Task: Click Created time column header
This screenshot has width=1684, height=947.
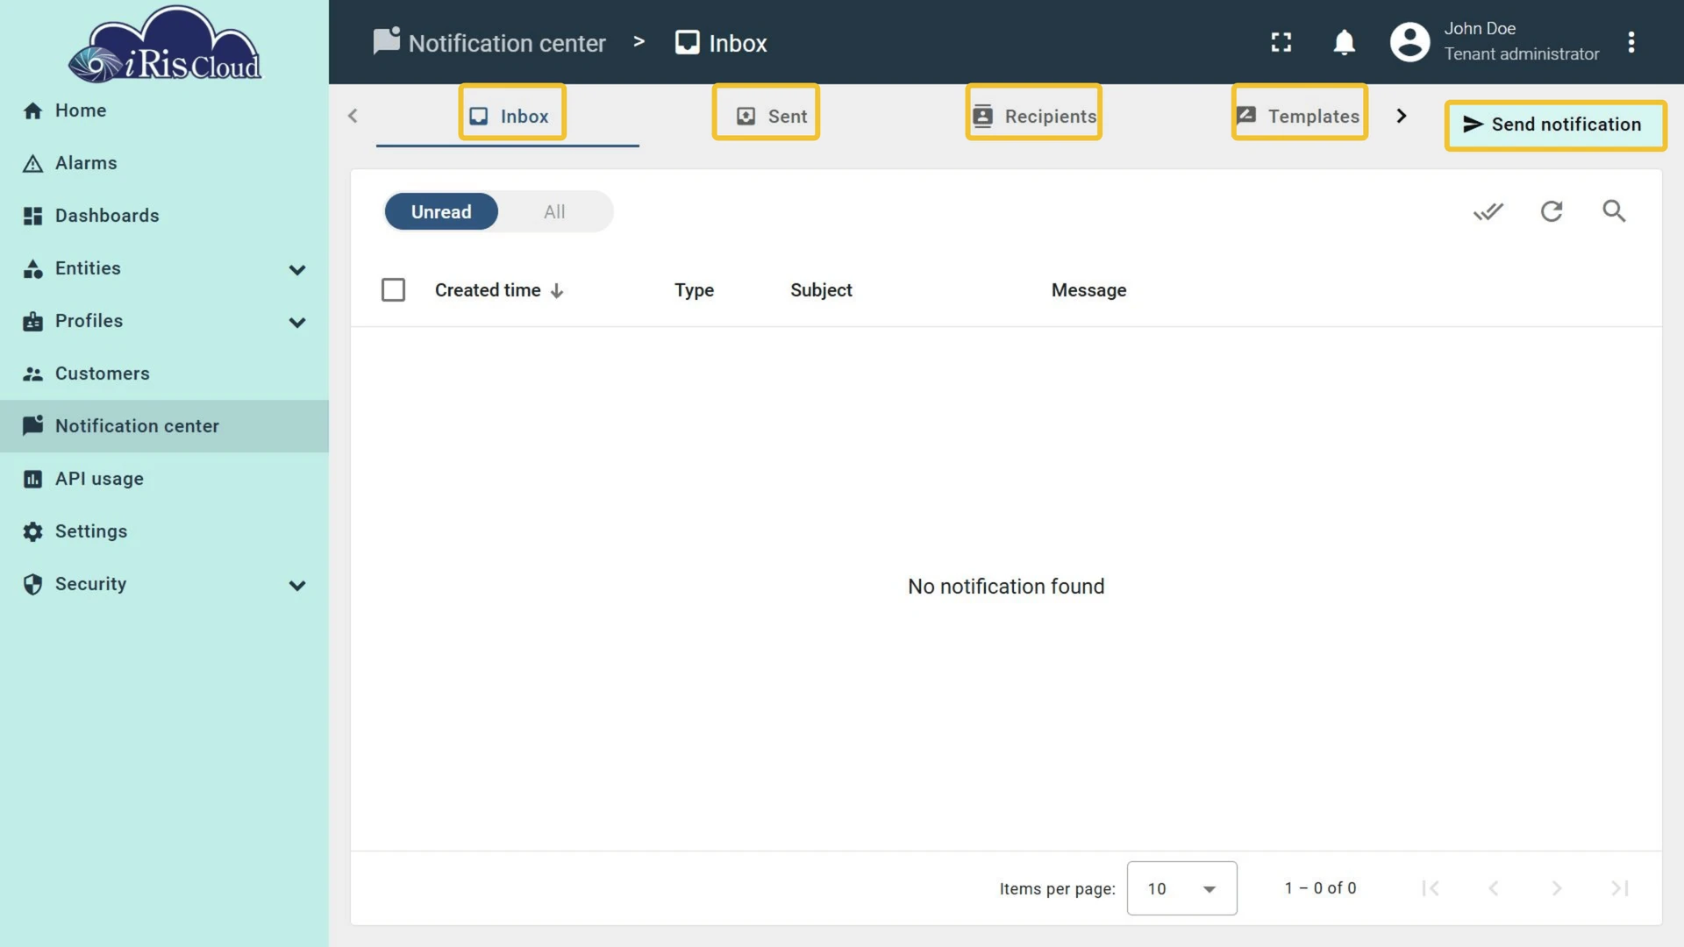Action: tap(488, 290)
